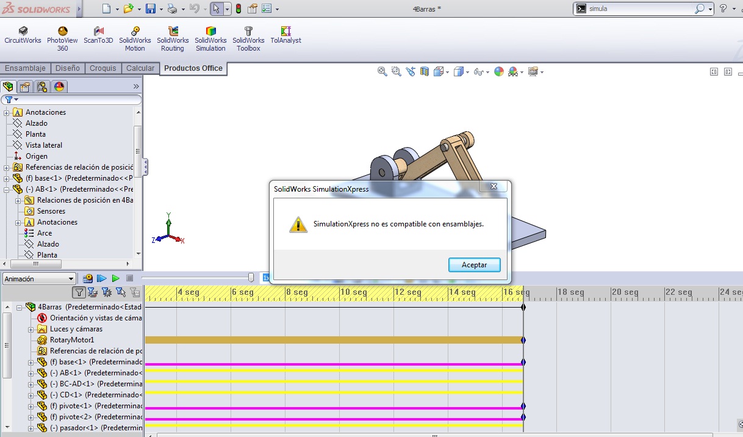
Task: Expand (-) BC-AD<1> in motion tree
Action: (31, 384)
